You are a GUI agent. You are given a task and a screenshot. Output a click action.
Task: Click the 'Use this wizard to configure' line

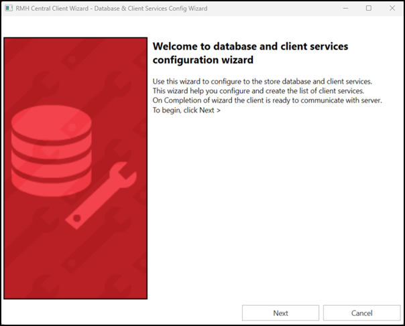point(262,82)
